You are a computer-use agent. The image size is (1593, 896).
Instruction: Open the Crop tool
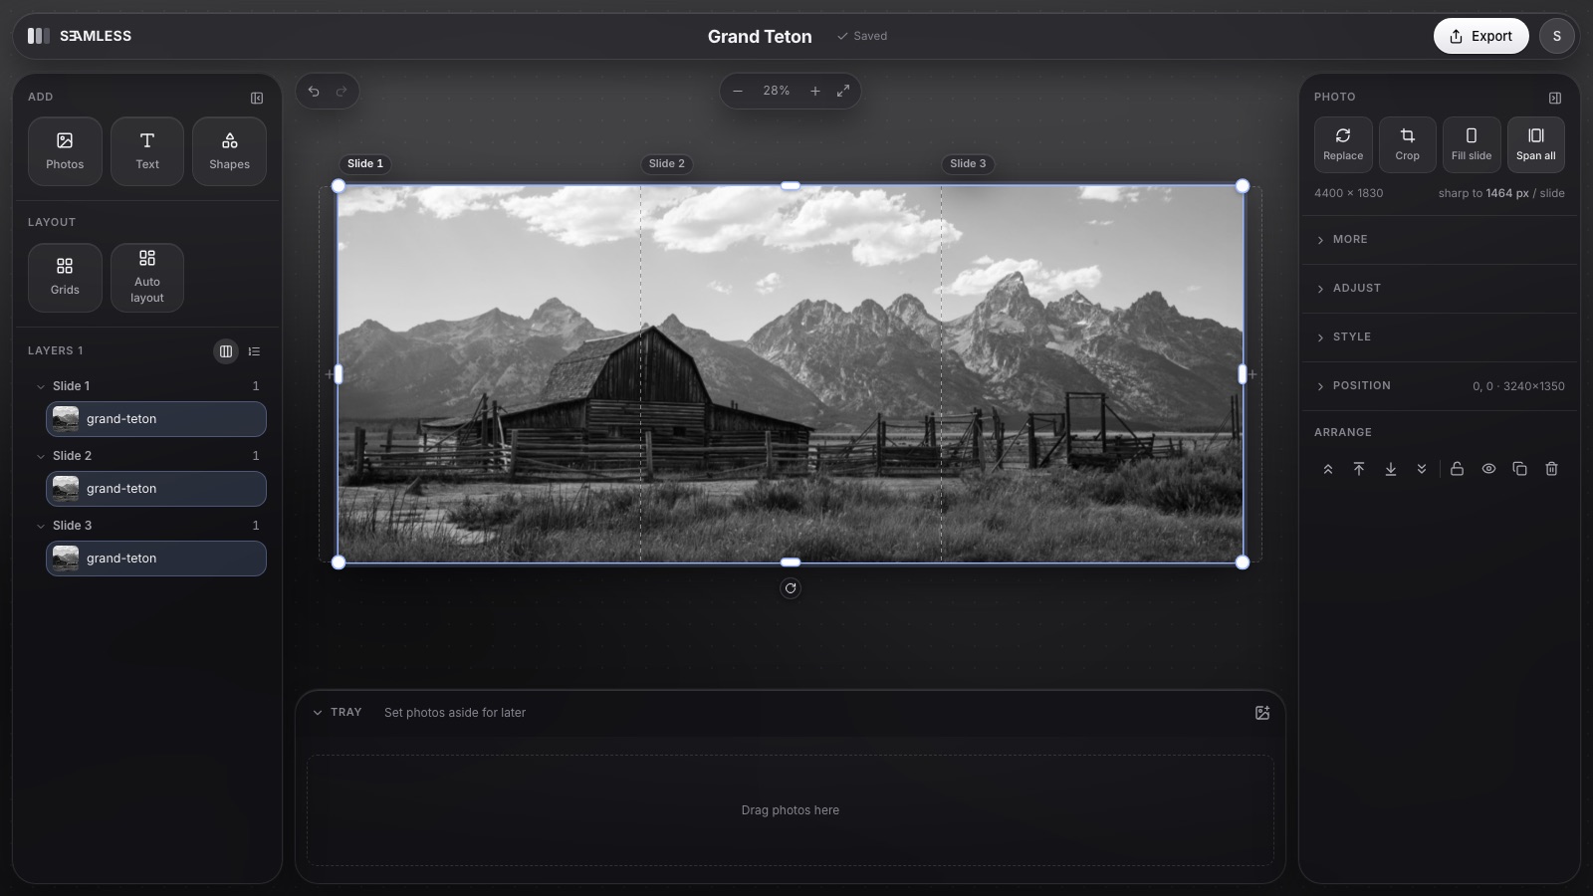[1407, 144]
